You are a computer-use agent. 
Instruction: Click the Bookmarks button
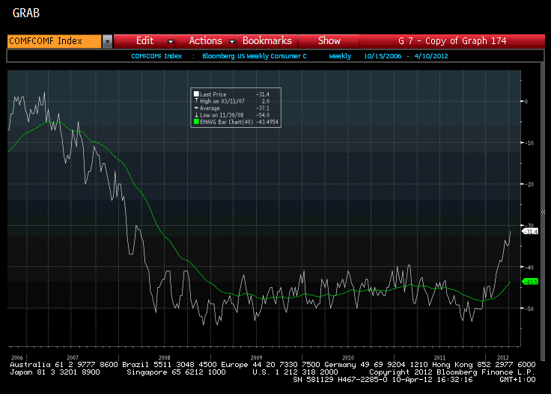267,41
